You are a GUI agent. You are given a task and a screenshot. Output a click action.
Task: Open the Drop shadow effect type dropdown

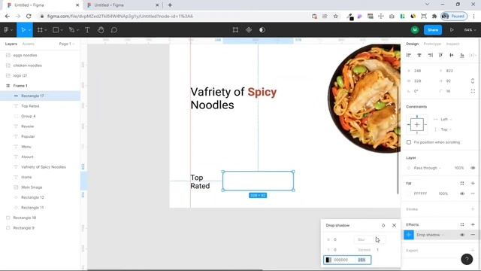point(430,235)
